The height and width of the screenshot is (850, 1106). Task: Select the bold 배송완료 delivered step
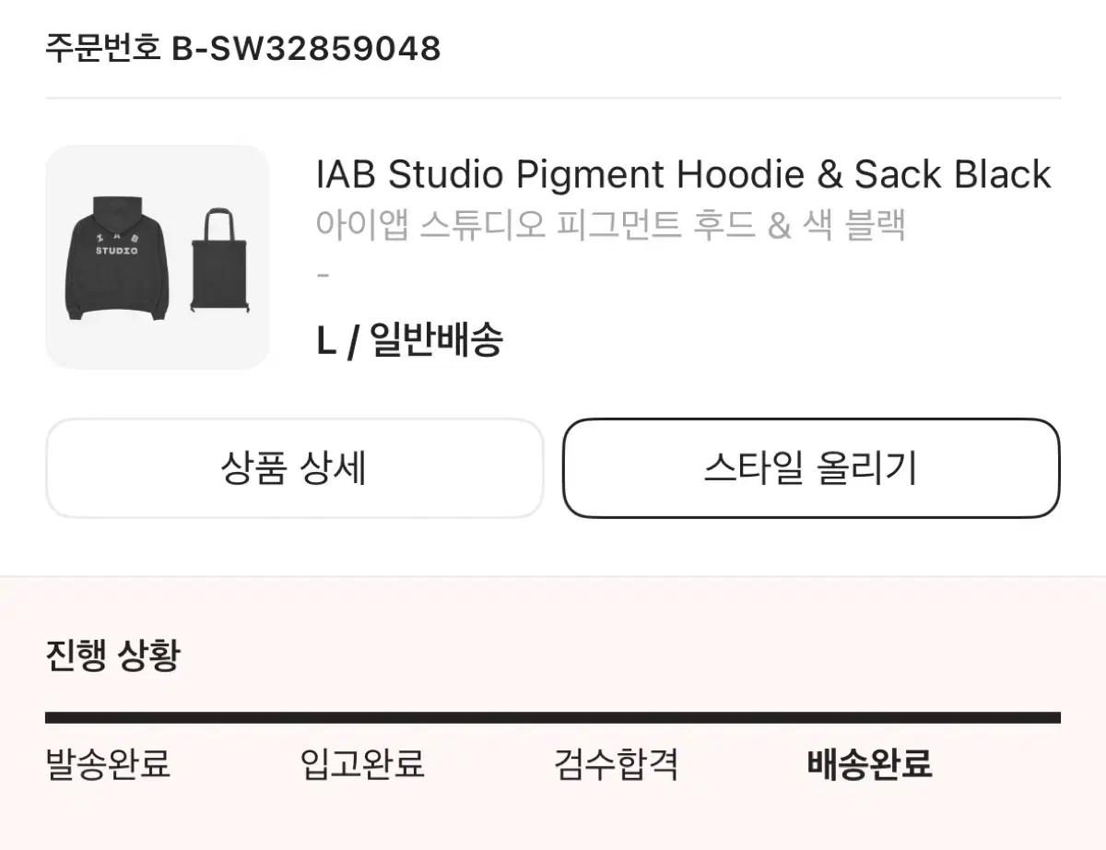pyautogui.click(x=870, y=764)
